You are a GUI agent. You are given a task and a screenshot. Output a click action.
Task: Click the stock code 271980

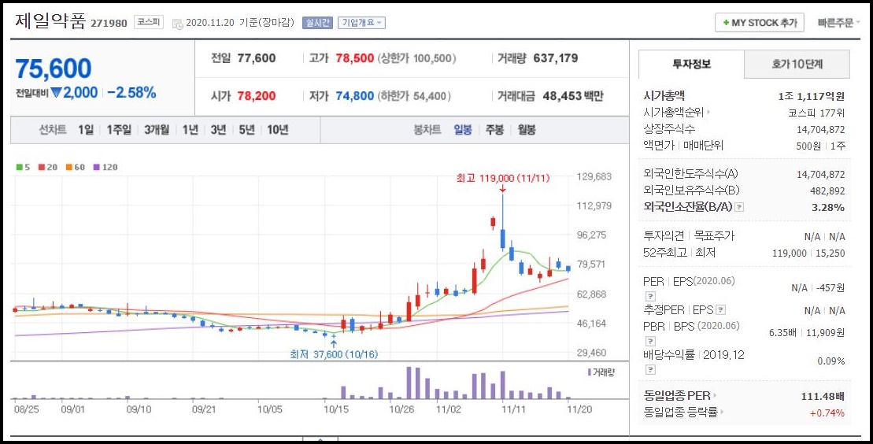(109, 24)
